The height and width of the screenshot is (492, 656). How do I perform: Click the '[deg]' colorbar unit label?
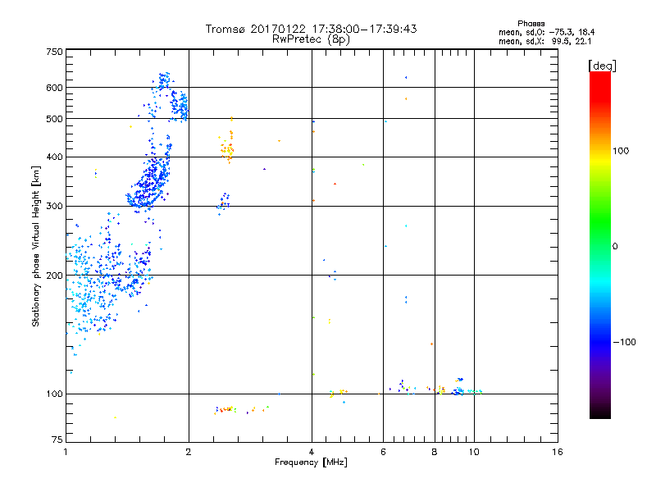pyautogui.click(x=602, y=66)
